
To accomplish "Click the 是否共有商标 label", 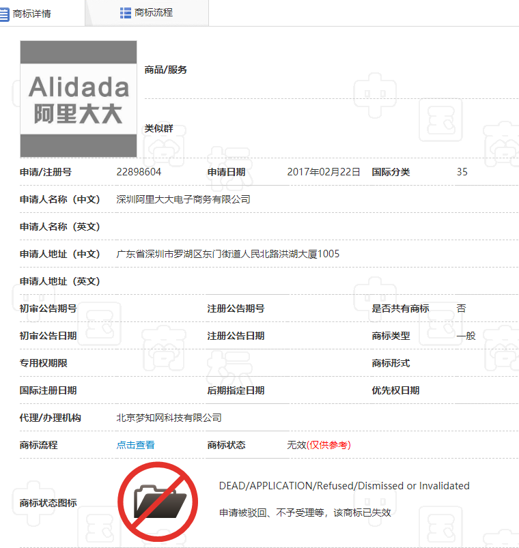I will coord(400,308).
